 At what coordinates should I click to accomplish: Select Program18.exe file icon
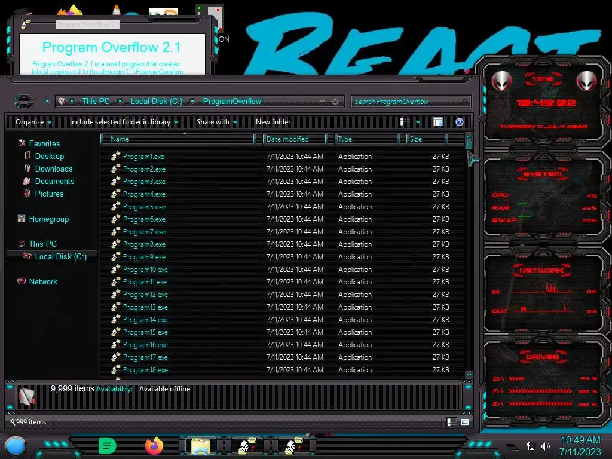click(115, 369)
